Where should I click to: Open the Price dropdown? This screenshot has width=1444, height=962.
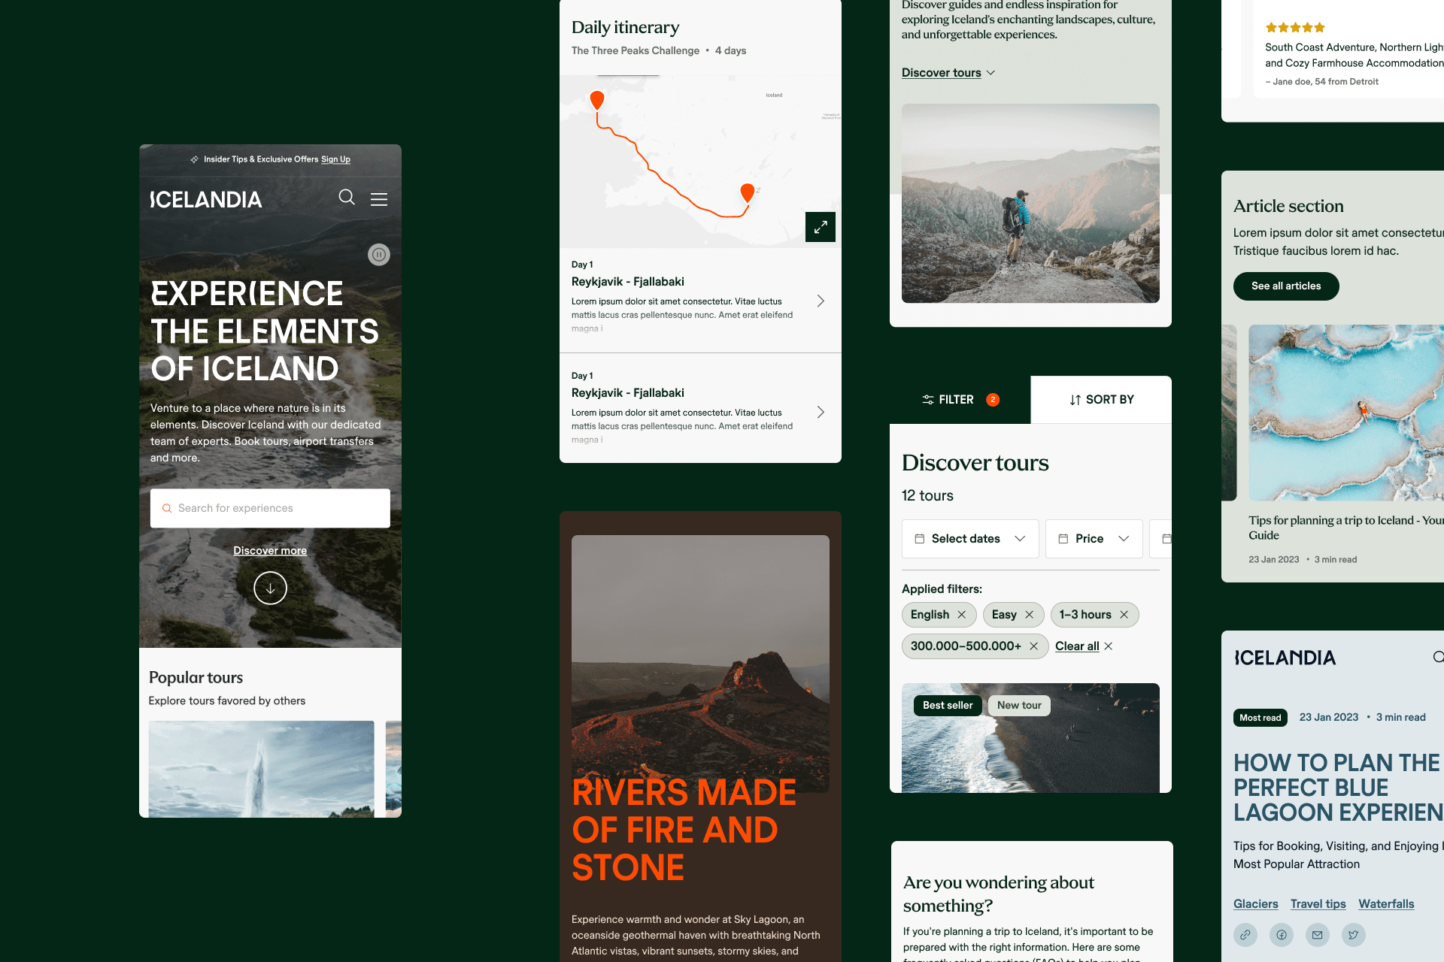pyautogui.click(x=1094, y=539)
